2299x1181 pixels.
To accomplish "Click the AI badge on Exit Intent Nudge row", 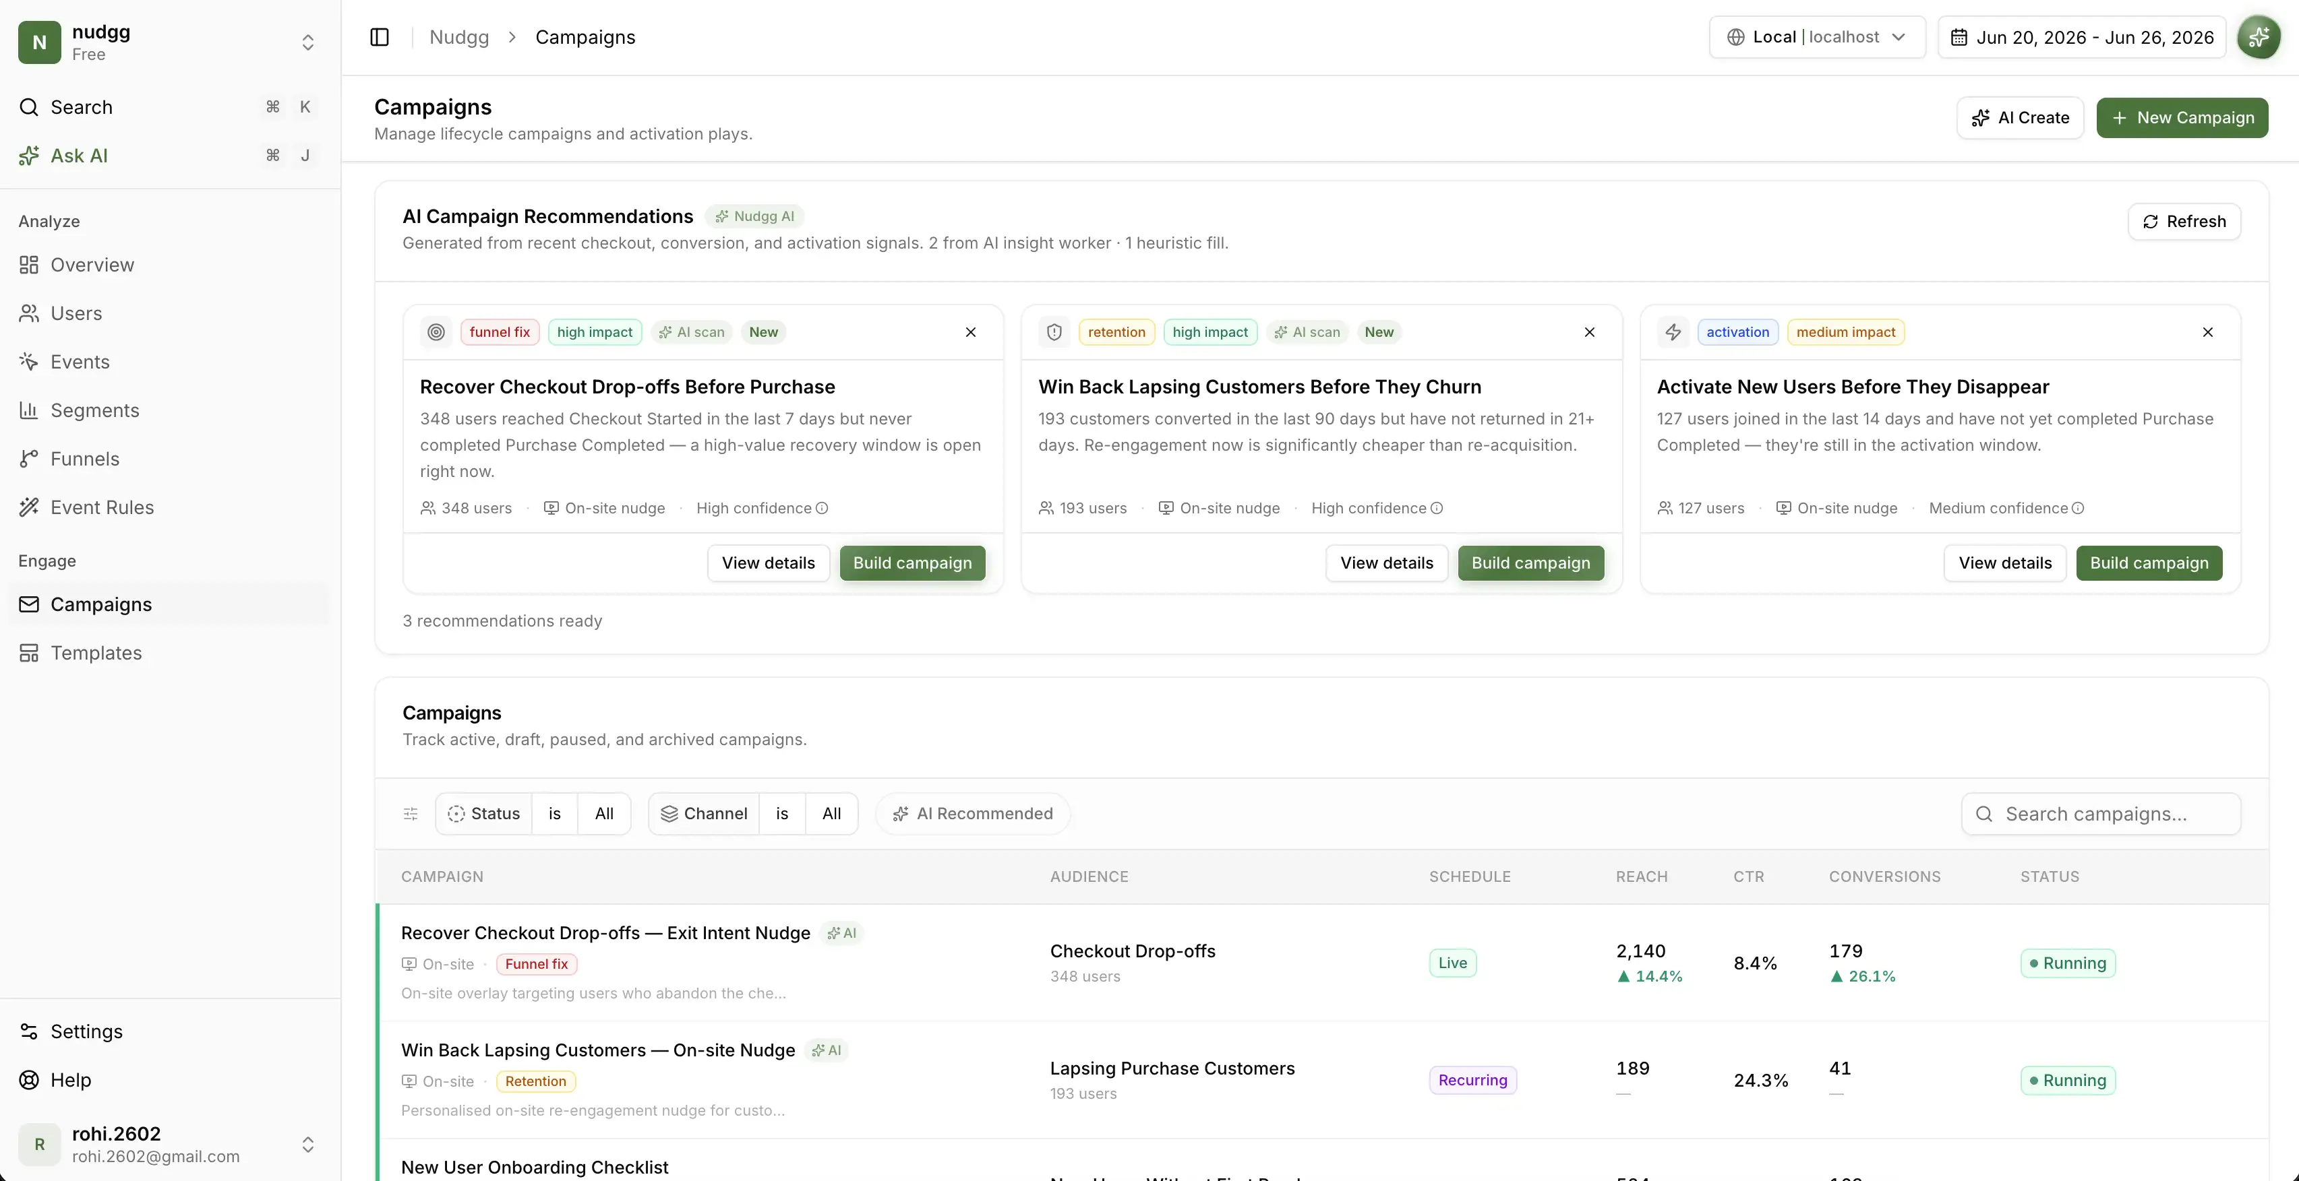I will [x=841, y=933].
